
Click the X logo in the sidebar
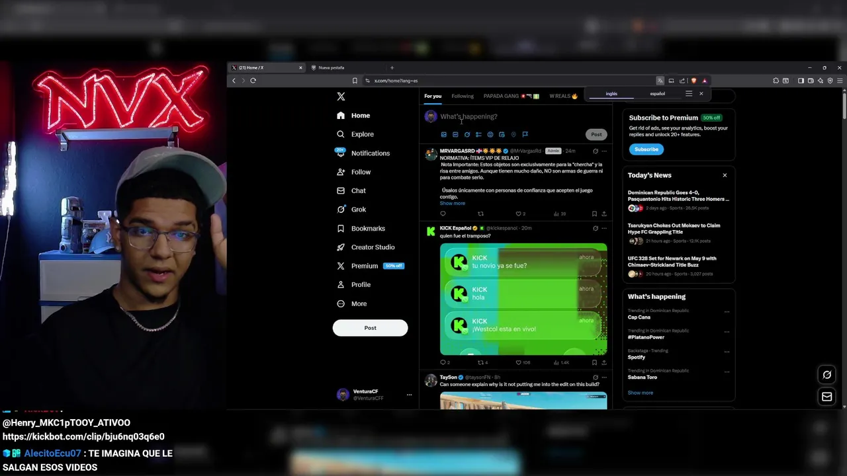coord(341,97)
